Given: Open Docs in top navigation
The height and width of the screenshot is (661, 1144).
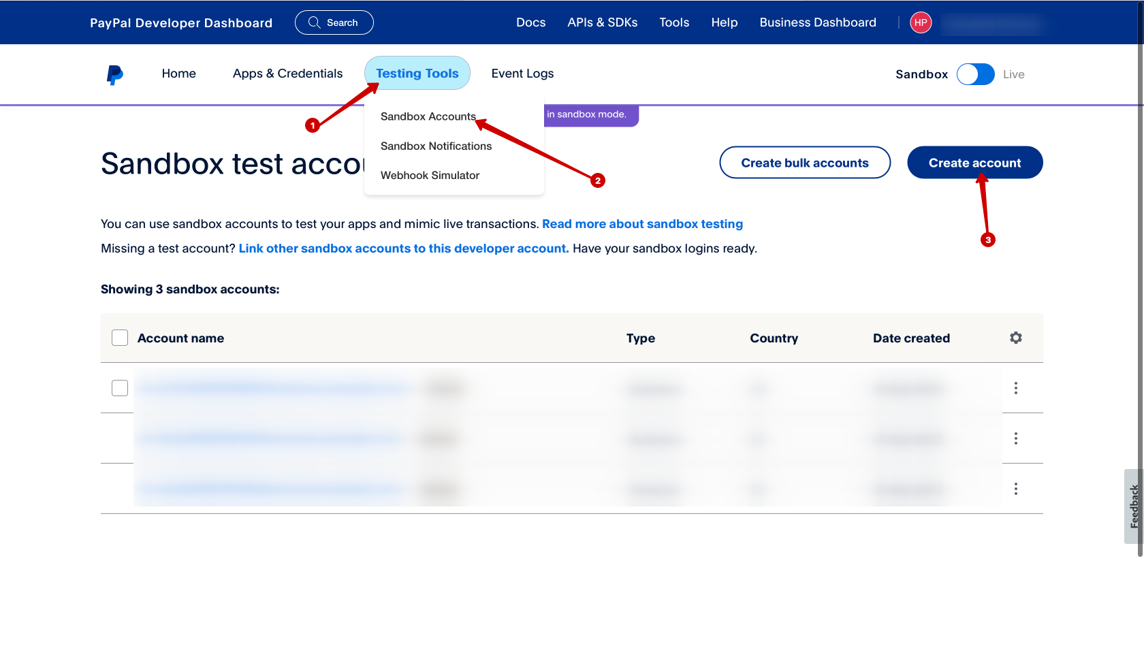Looking at the screenshot, I should [x=530, y=22].
